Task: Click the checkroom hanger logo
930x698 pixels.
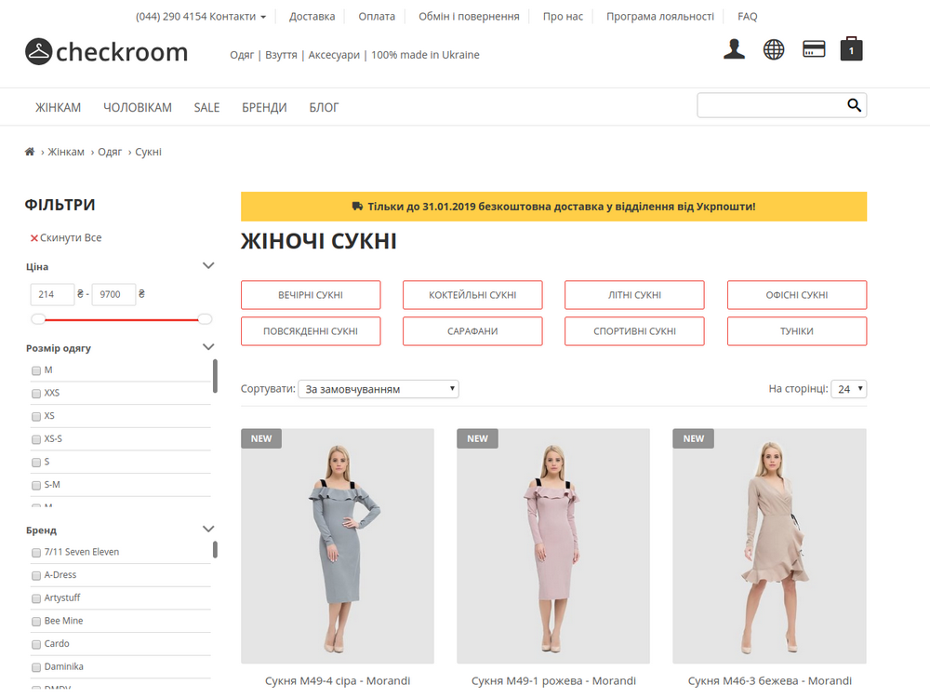Action: coord(38,52)
